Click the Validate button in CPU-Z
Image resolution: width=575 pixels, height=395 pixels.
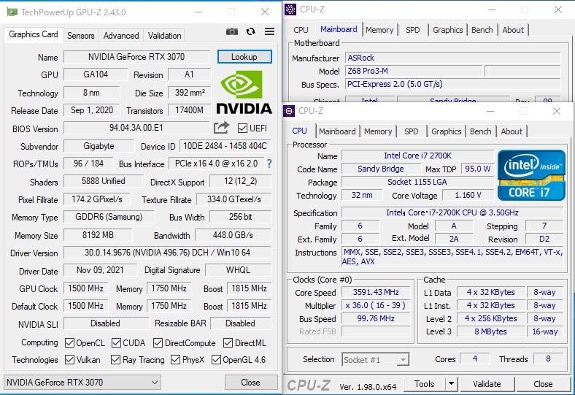487,384
